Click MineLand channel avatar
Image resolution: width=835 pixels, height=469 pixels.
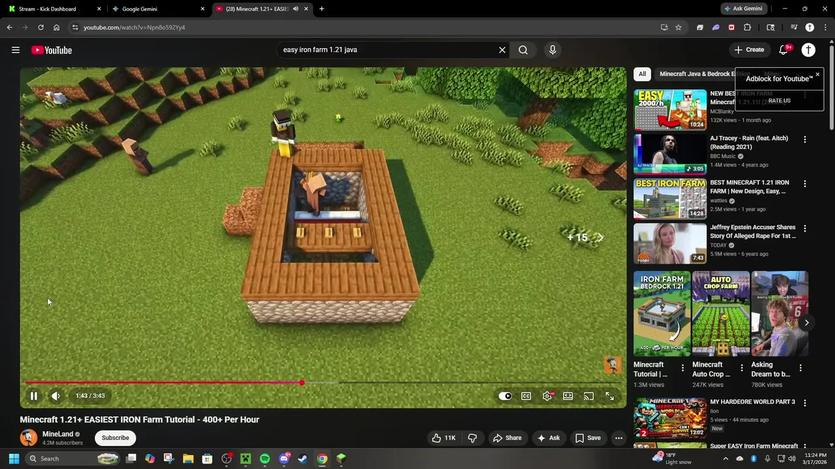pyautogui.click(x=28, y=438)
